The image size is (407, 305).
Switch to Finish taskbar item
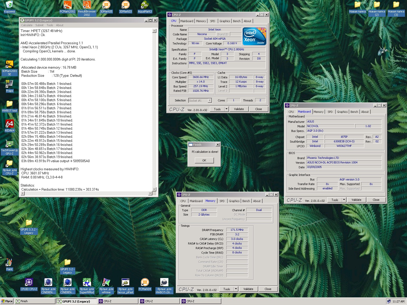35,301
